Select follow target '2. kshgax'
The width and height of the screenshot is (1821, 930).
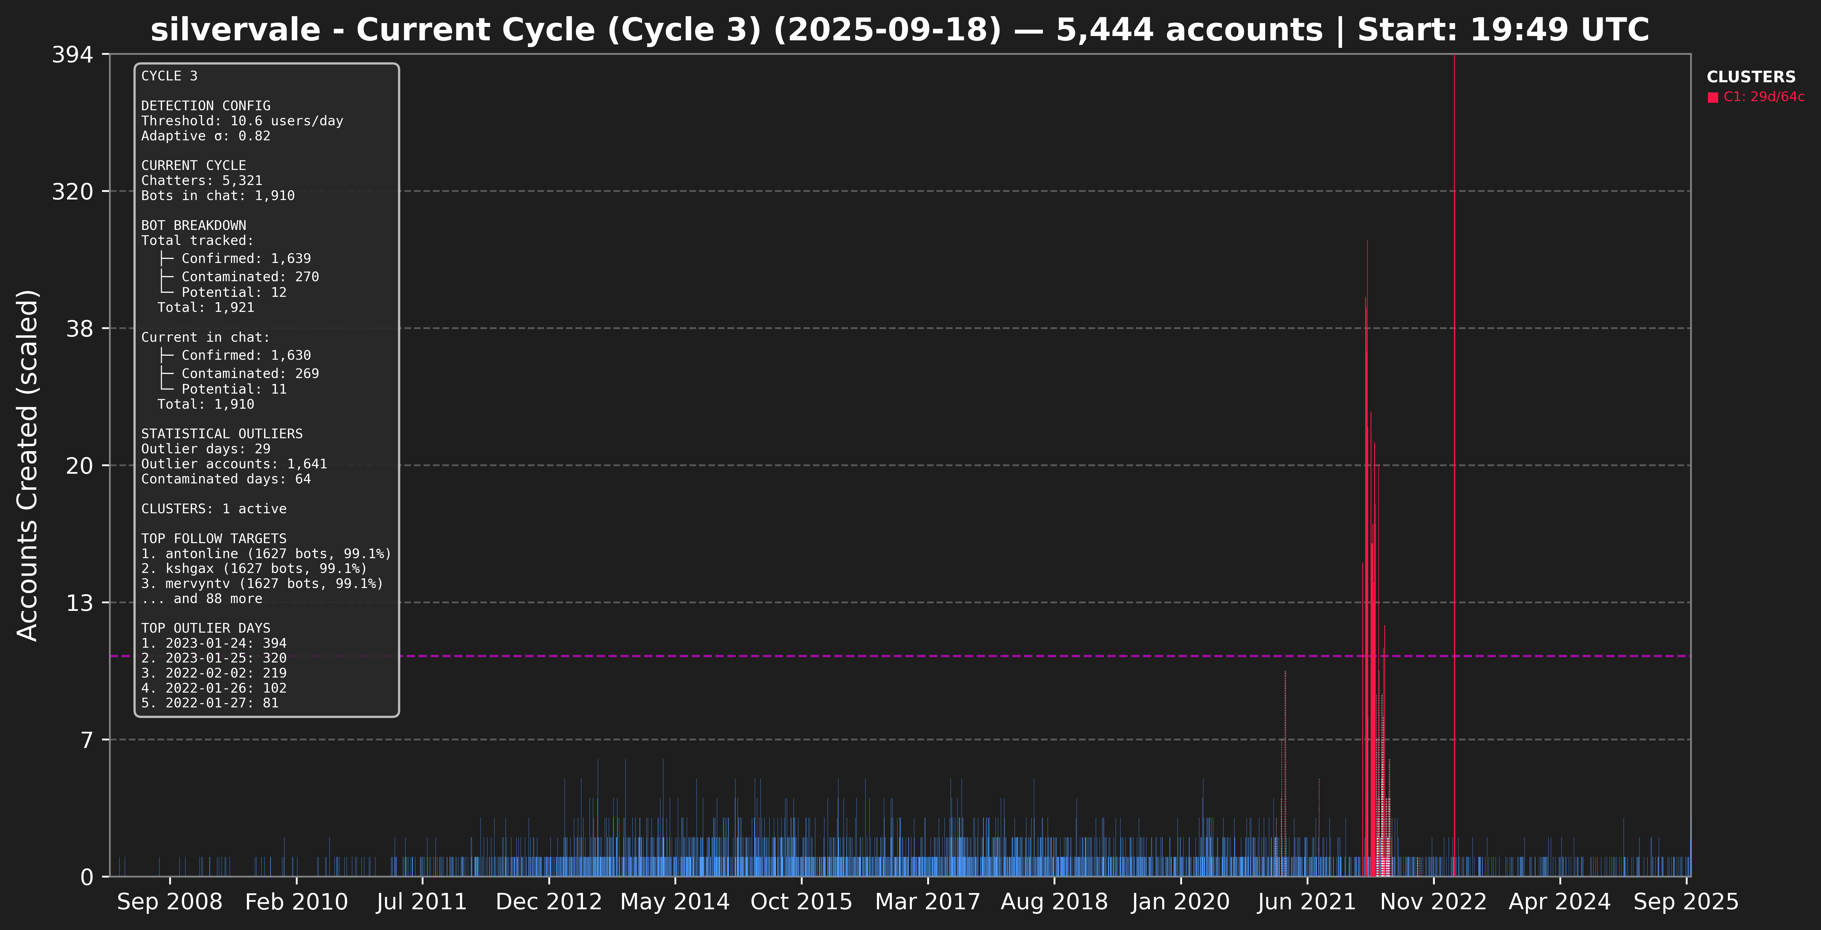click(x=254, y=569)
